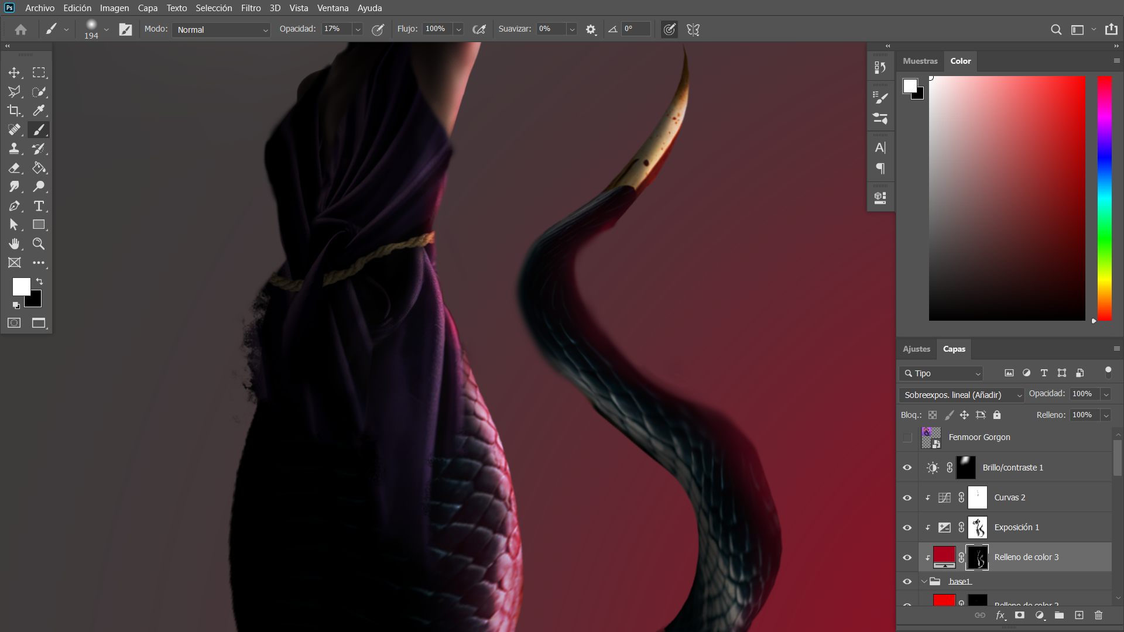Select the Crop tool
This screenshot has width=1124, height=632.
(x=14, y=111)
